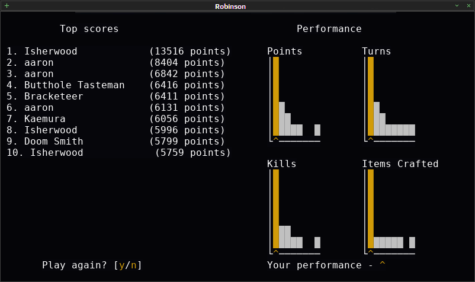Viewport: 475px width, 282px height.
Task: Click the '9. Doom Smith' score entry
Action: coord(45,141)
